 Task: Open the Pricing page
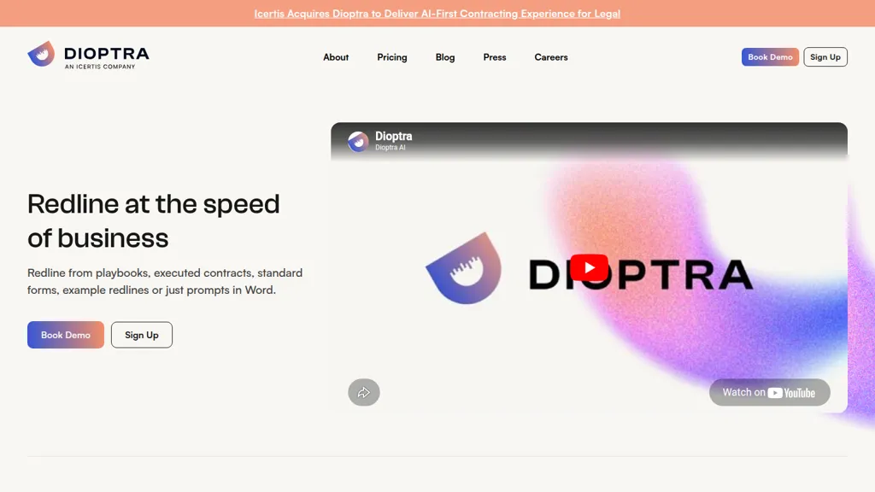point(391,57)
